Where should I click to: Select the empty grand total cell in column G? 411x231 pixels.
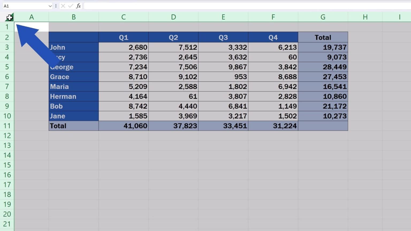[323, 126]
